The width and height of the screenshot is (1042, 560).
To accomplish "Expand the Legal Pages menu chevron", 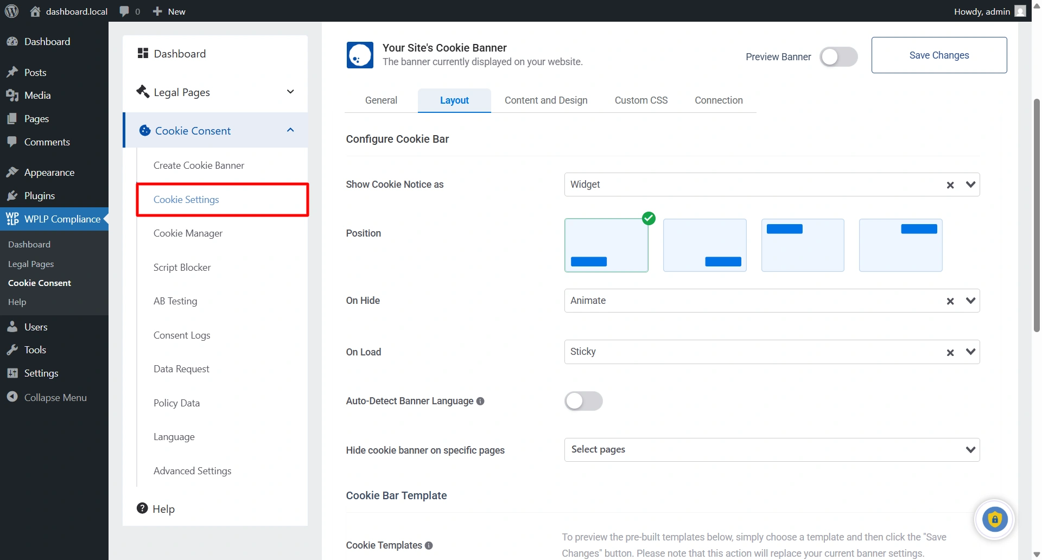I will [291, 92].
